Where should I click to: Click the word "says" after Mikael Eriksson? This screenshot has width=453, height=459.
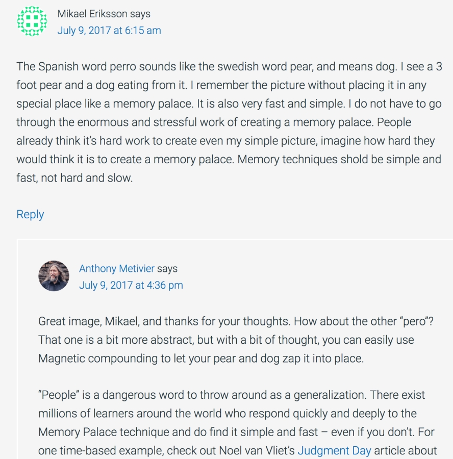click(x=140, y=14)
